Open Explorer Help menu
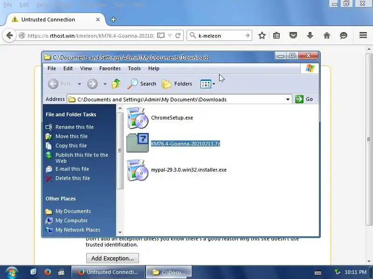The width and height of the screenshot is (373, 279). point(154,68)
